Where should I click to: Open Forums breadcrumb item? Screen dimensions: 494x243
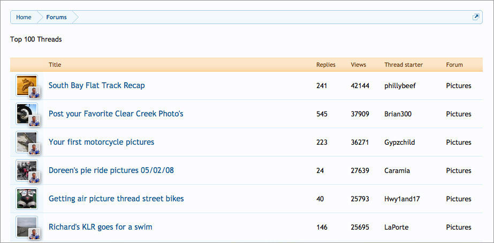click(x=56, y=17)
